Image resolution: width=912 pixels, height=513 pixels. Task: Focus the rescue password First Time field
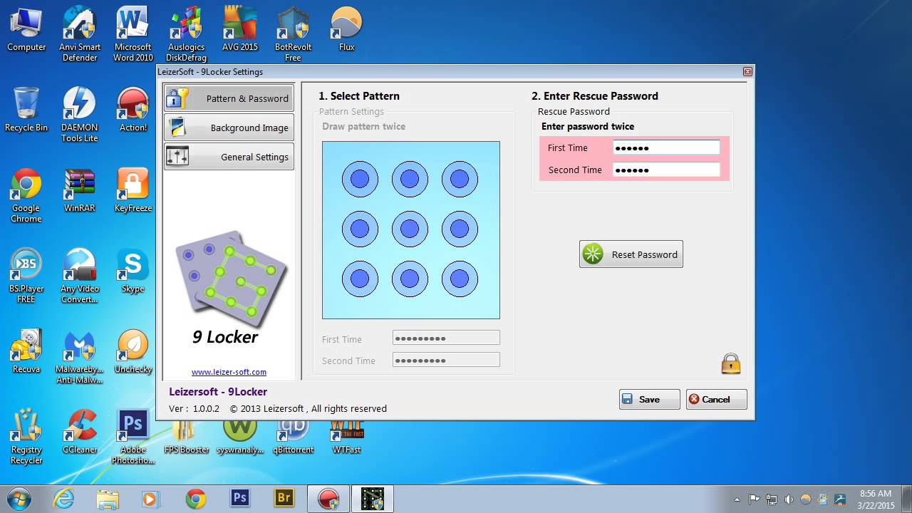point(666,147)
